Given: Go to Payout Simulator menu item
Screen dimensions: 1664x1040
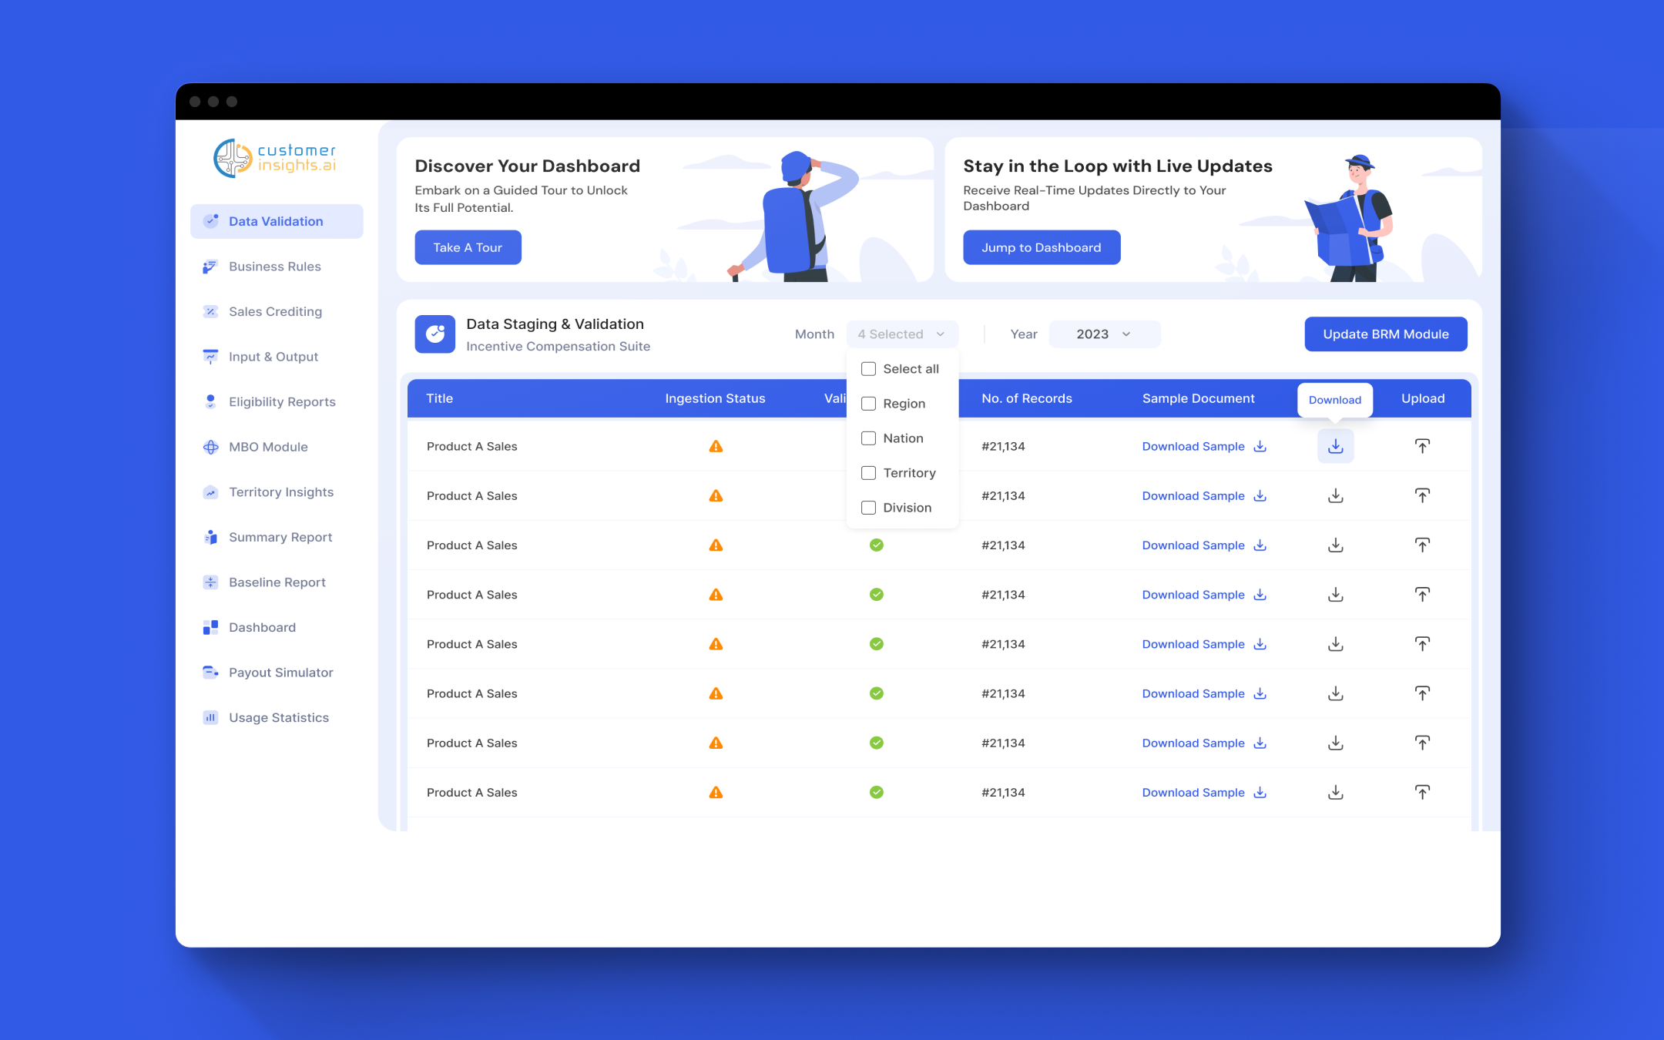Looking at the screenshot, I should click(x=280, y=673).
